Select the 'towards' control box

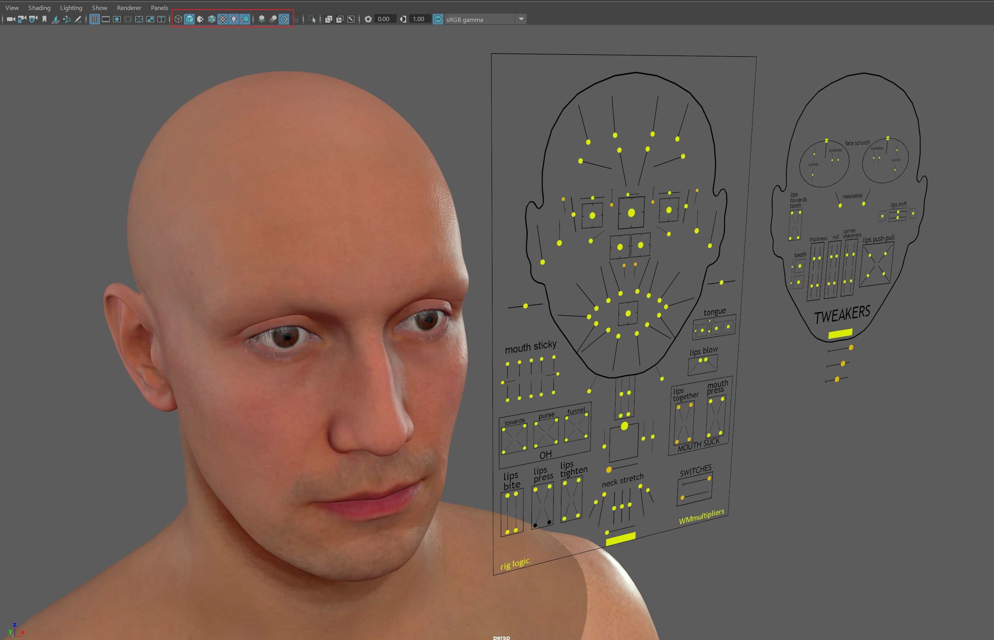[x=514, y=438]
